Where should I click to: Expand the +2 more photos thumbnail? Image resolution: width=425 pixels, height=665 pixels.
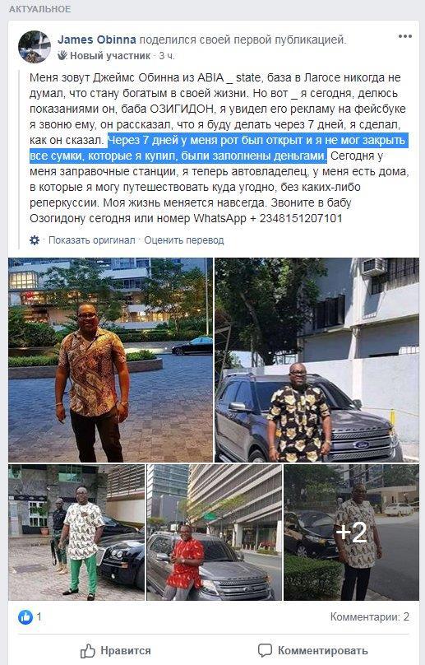351,532
